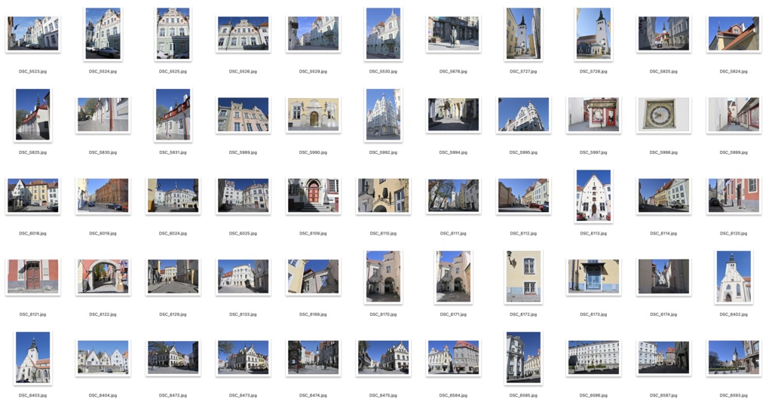Click the DSC_6174.jpg alley thumbnail

pos(663,277)
